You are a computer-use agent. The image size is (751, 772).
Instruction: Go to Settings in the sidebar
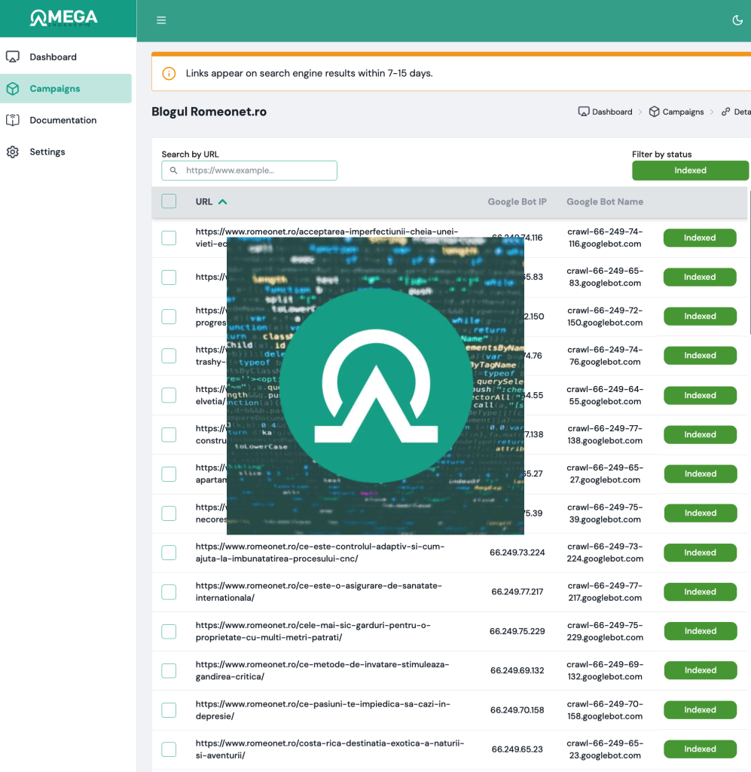click(x=47, y=152)
